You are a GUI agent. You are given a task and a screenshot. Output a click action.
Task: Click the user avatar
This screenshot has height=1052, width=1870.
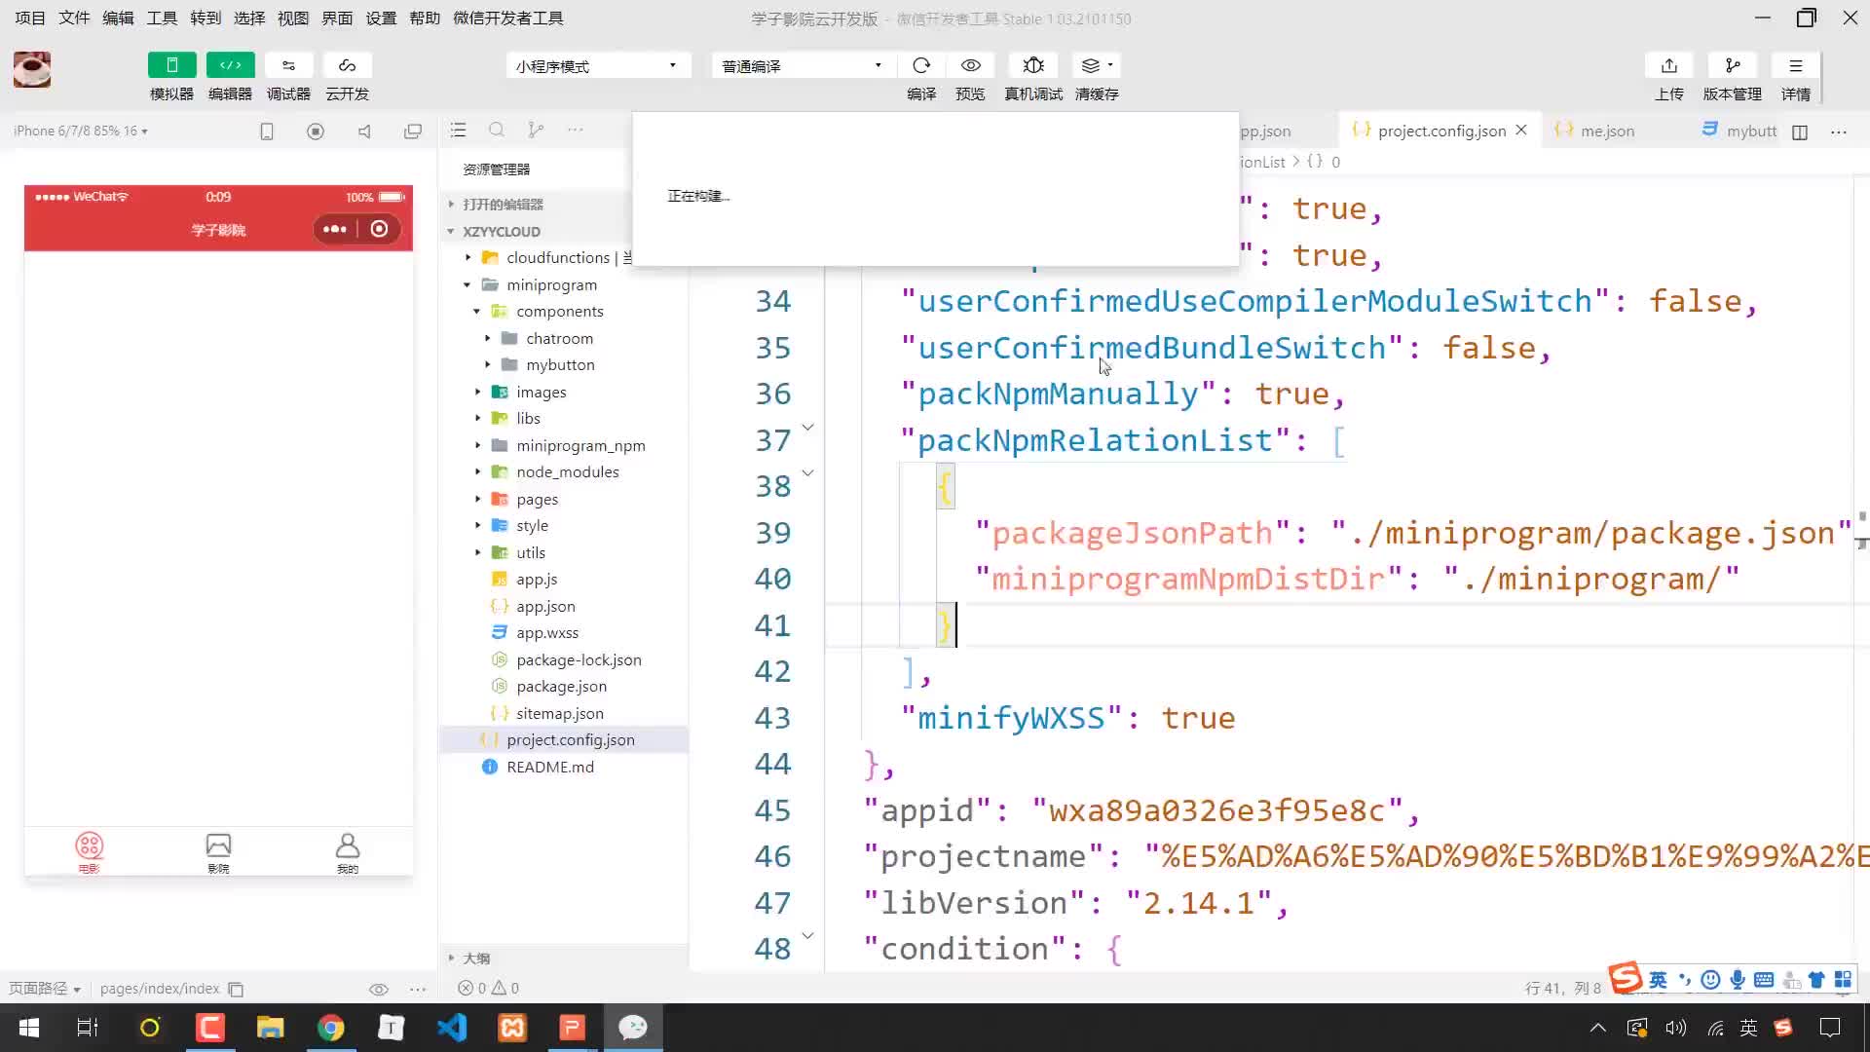point(32,69)
